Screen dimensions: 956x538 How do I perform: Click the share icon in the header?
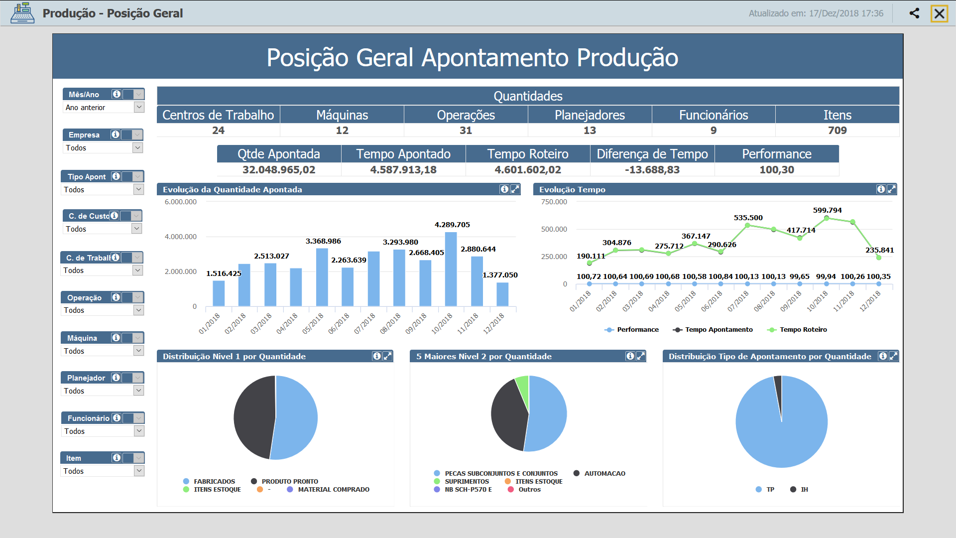915,13
